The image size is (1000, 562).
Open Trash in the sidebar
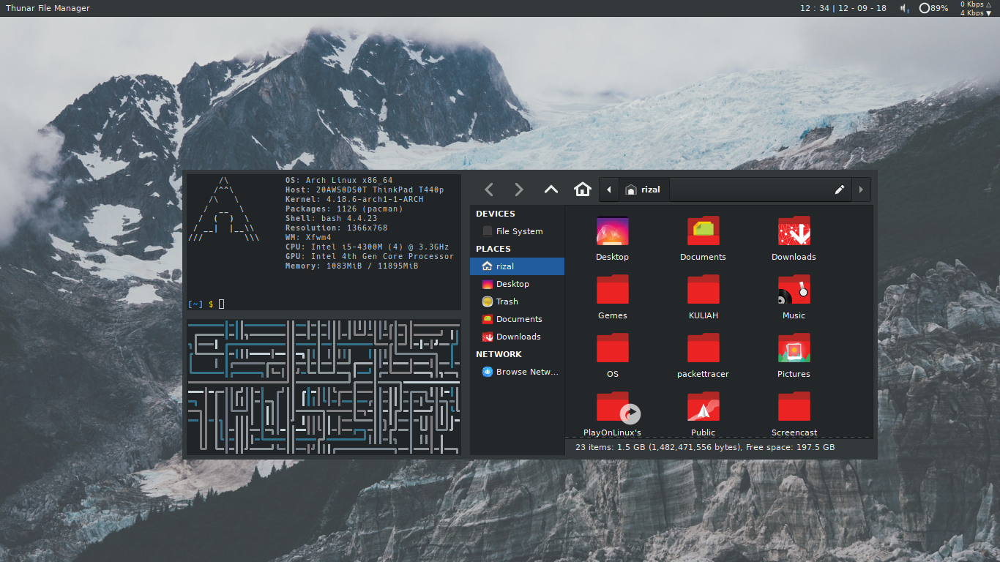click(x=517, y=301)
